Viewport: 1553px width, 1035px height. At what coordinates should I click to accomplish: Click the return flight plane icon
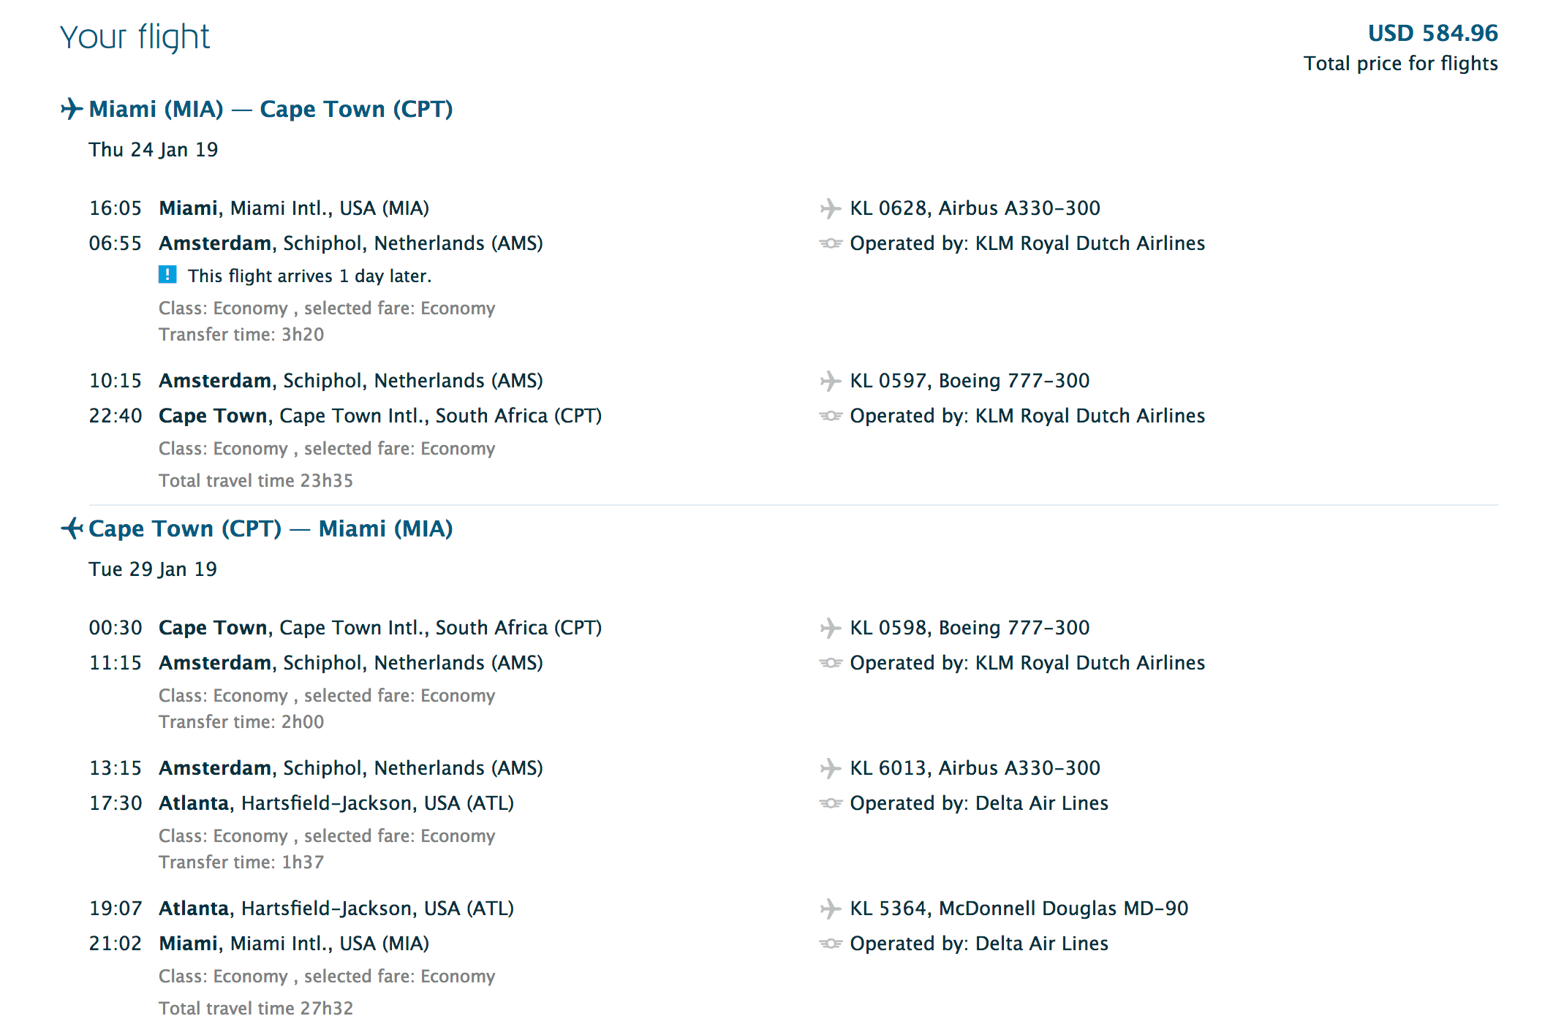point(71,528)
